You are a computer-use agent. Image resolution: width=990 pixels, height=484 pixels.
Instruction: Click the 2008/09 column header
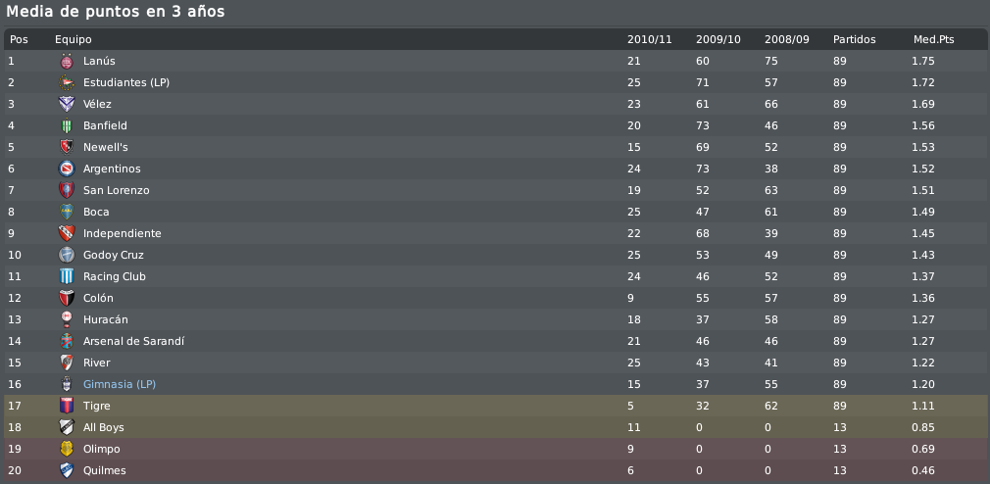786,40
